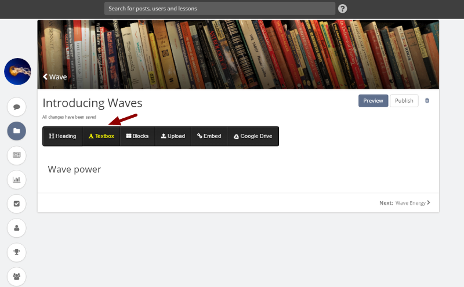Go to next lesson Wave Energy
Image resolution: width=464 pixels, height=287 pixels.
[x=405, y=203]
